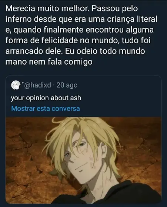The height and width of the screenshot is (207, 167).
Task: Open the blond anime character image
Action: (83, 160)
